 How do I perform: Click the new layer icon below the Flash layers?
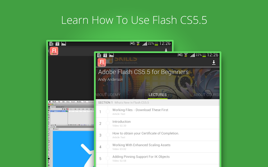52,125
